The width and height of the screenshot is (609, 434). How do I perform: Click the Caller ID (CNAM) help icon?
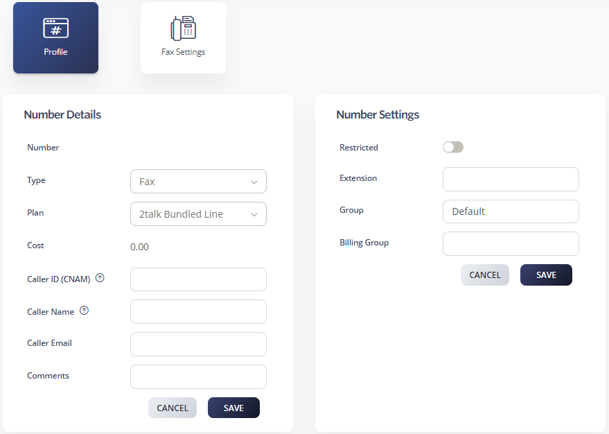tap(100, 278)
